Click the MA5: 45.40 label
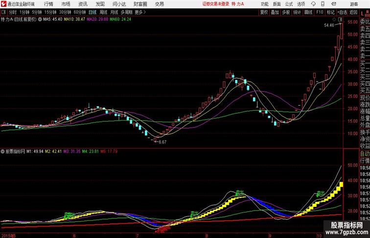The height and width of the screenshot is (238, 370). click(53, 20)
